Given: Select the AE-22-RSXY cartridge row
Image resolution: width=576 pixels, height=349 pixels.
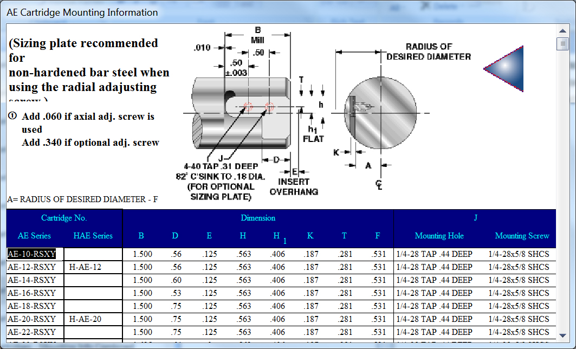Looking at the screenshot, I should tap(32, 332).
